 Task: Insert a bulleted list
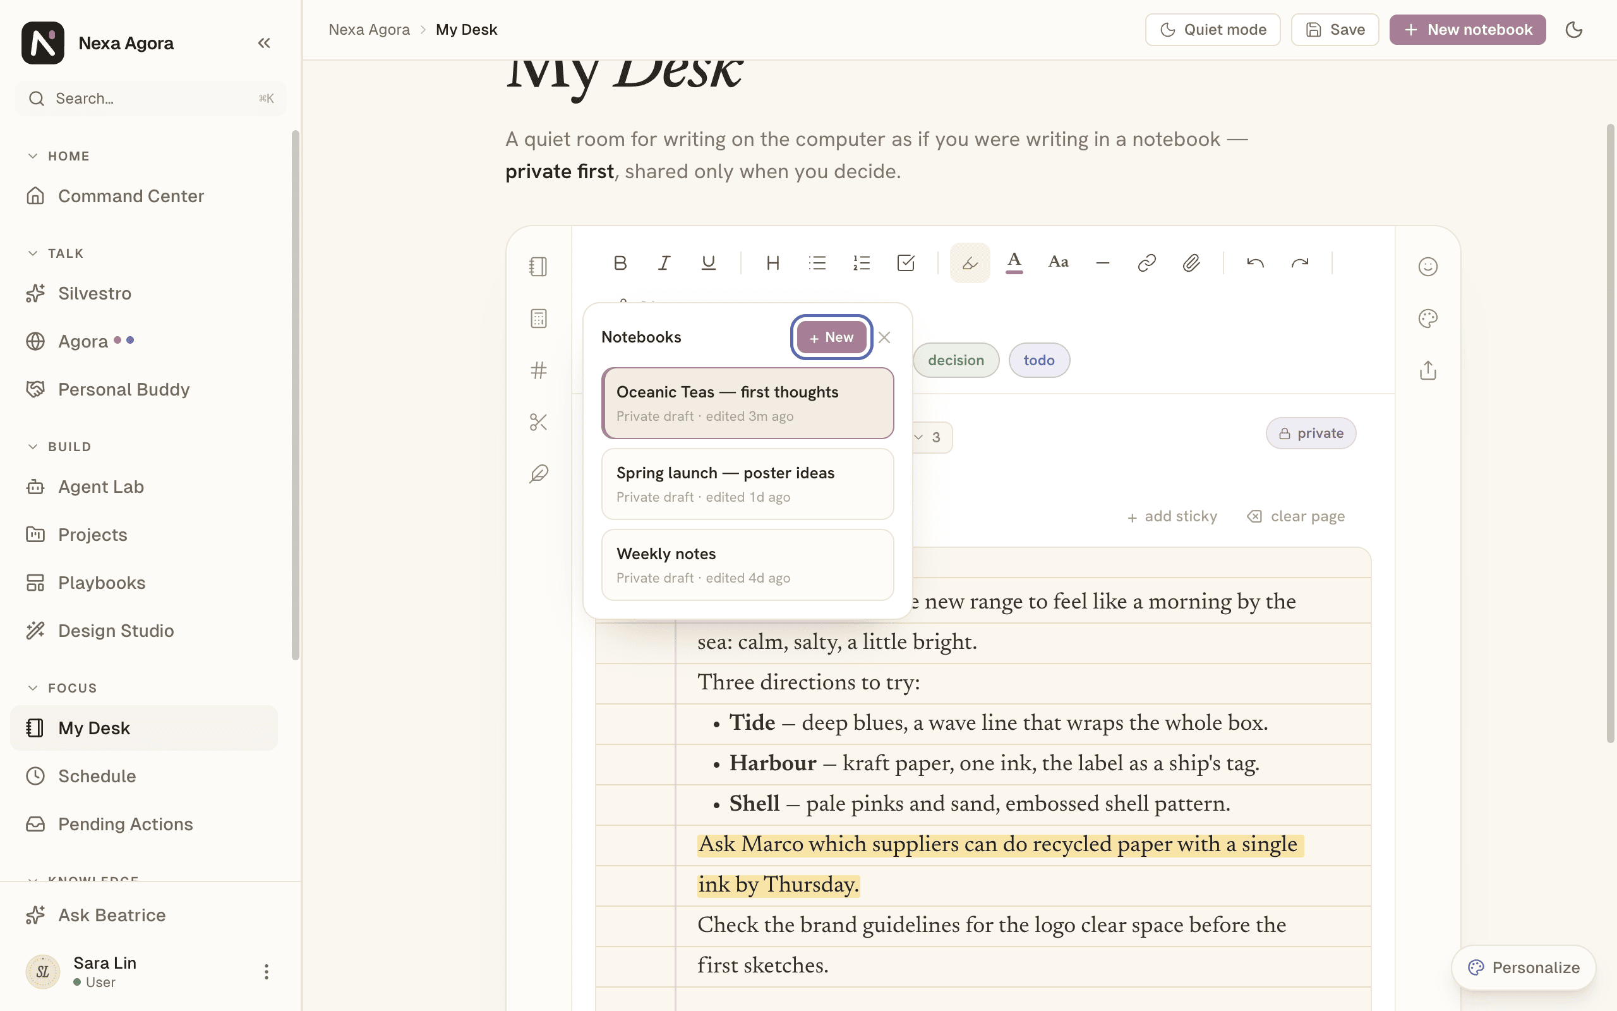click(817, 263)
